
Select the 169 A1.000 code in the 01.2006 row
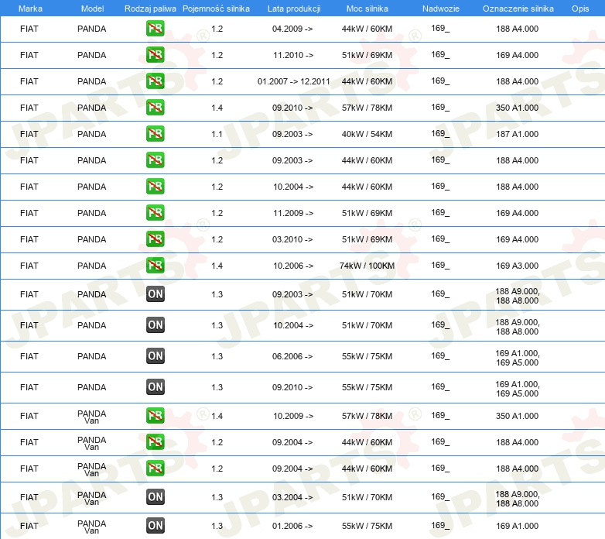[x=517, y=526]
